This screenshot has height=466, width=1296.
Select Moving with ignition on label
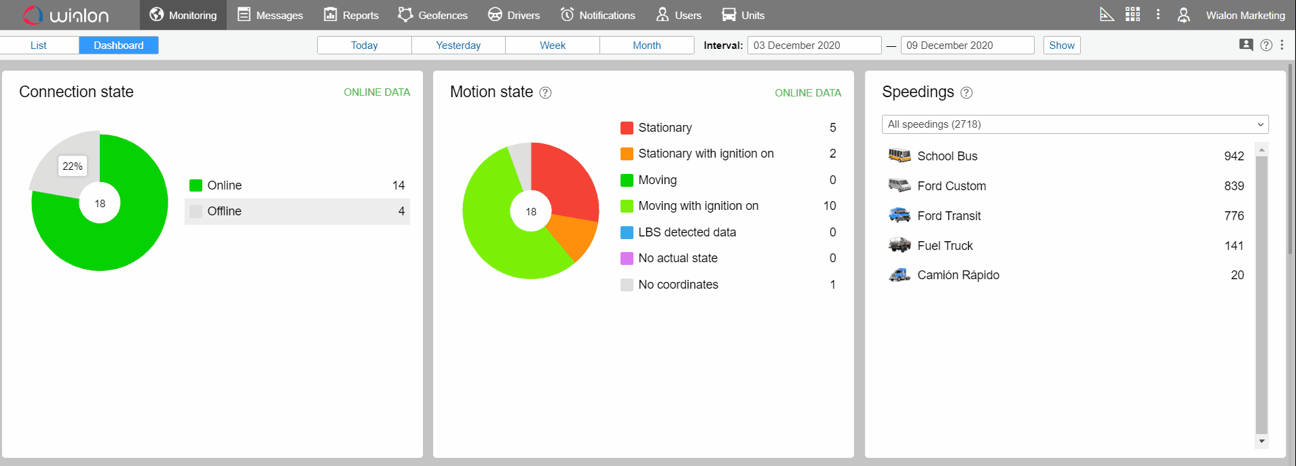(699, 206)
